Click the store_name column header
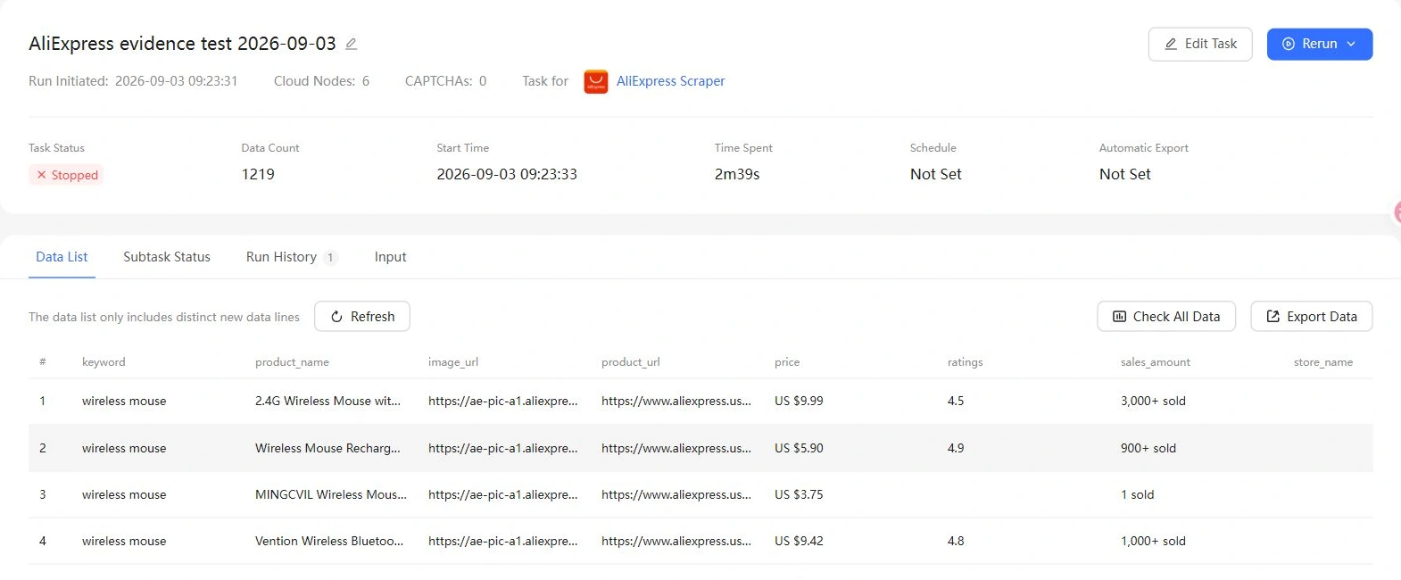The image size is (1401, 580). pyautogui.click(x=1323, y=362)
